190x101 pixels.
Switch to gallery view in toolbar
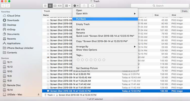(x=60, y=6)
